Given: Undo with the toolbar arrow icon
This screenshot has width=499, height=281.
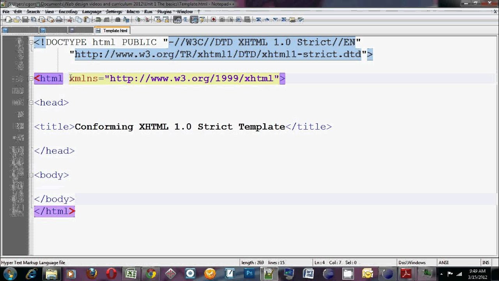Looking at the screenshot, I should tap(98, 20).
